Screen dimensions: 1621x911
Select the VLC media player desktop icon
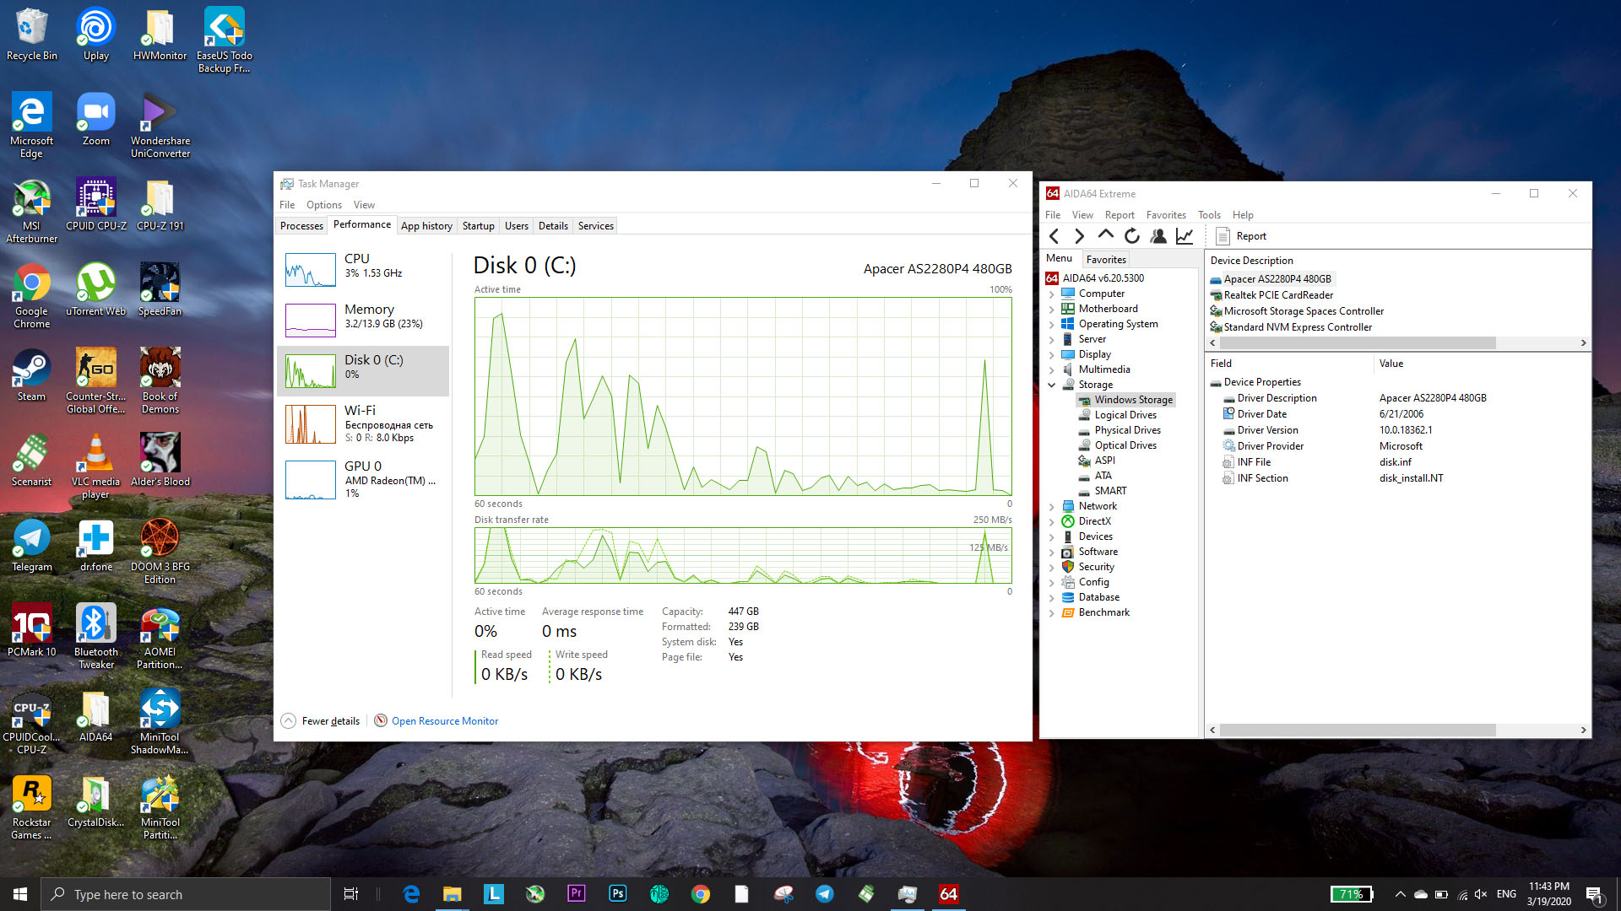point(96,466)
